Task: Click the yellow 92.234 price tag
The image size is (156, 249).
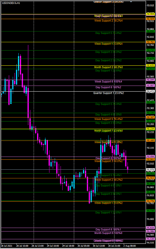Action: tap(150, 129)
